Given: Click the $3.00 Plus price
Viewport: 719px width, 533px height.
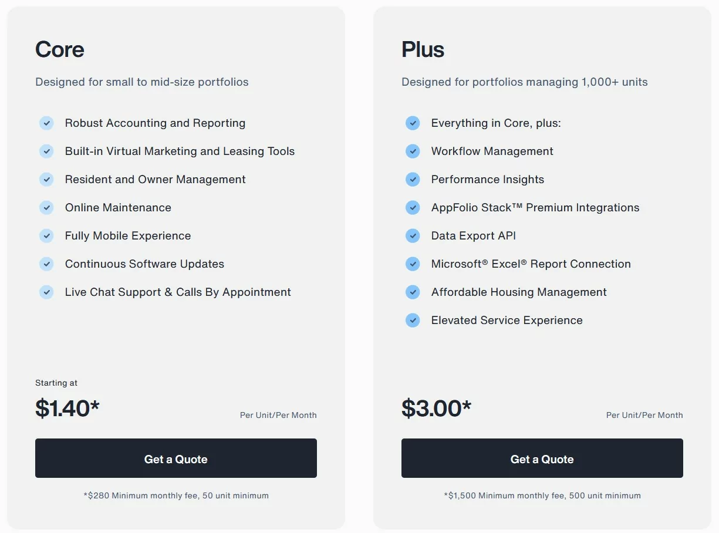Looking at the screenshot, I should tap(436, 408).
